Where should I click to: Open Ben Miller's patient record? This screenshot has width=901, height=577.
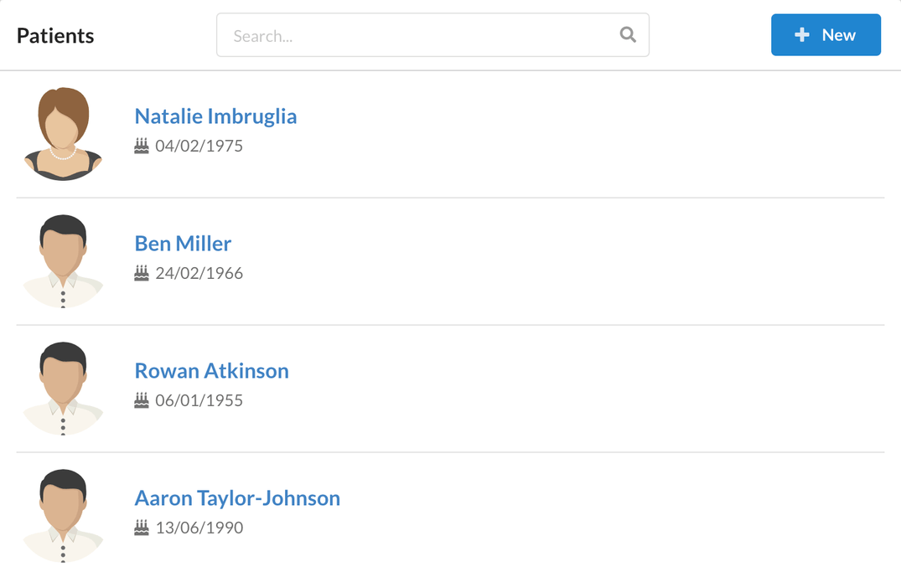(x=183, y=244)
